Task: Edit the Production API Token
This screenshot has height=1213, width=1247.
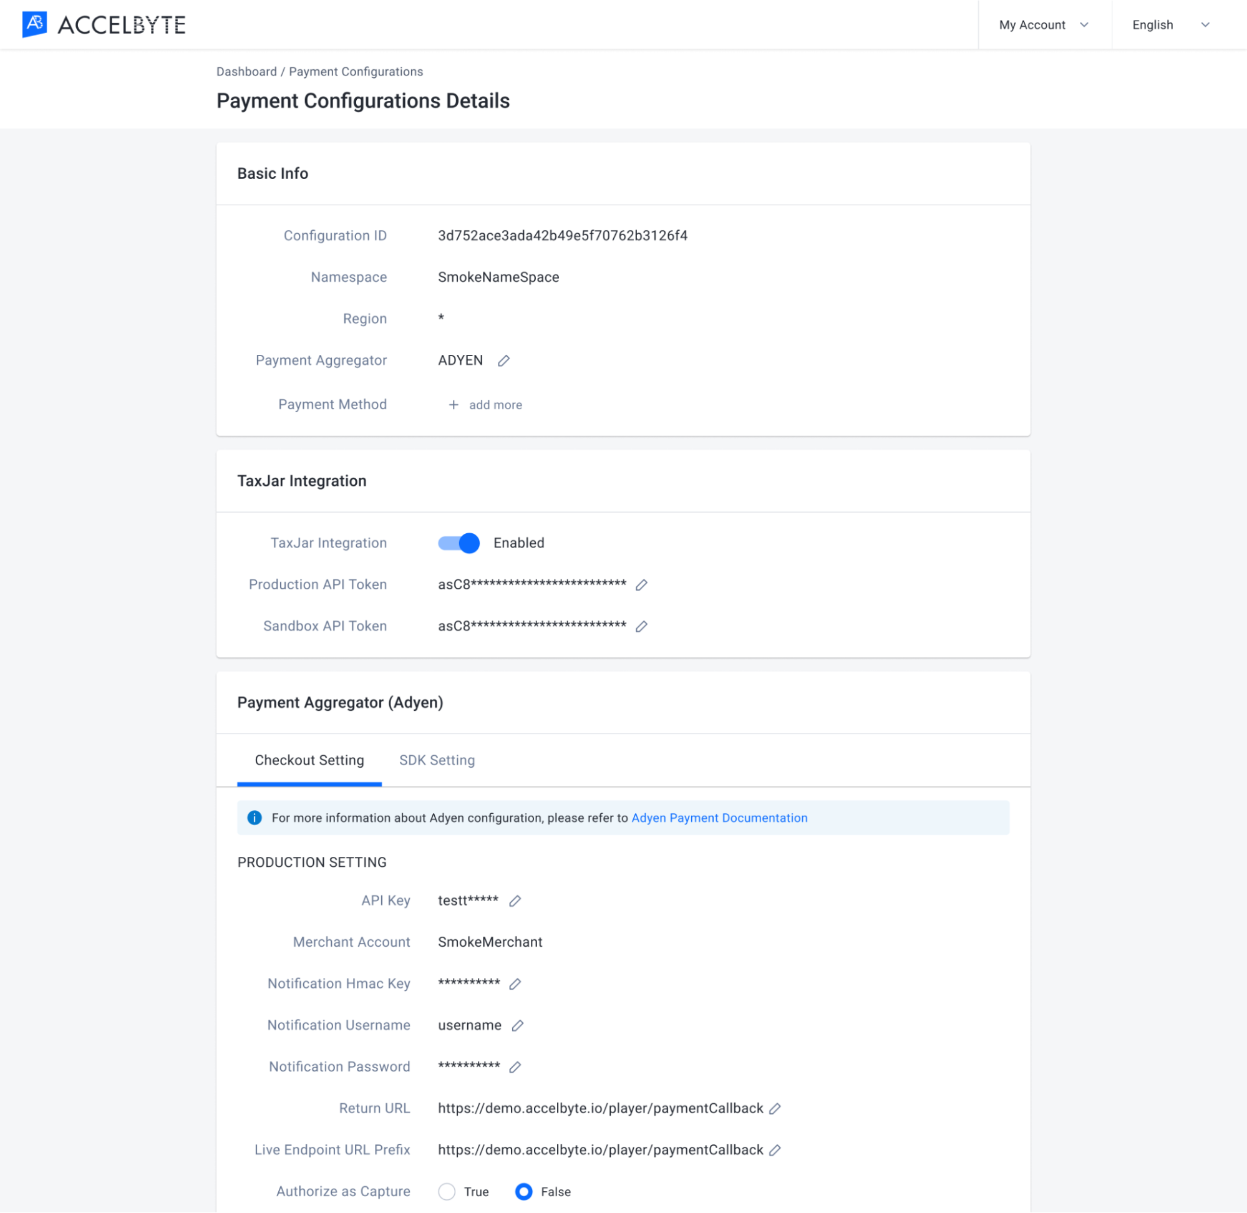Action: (642, 584)
